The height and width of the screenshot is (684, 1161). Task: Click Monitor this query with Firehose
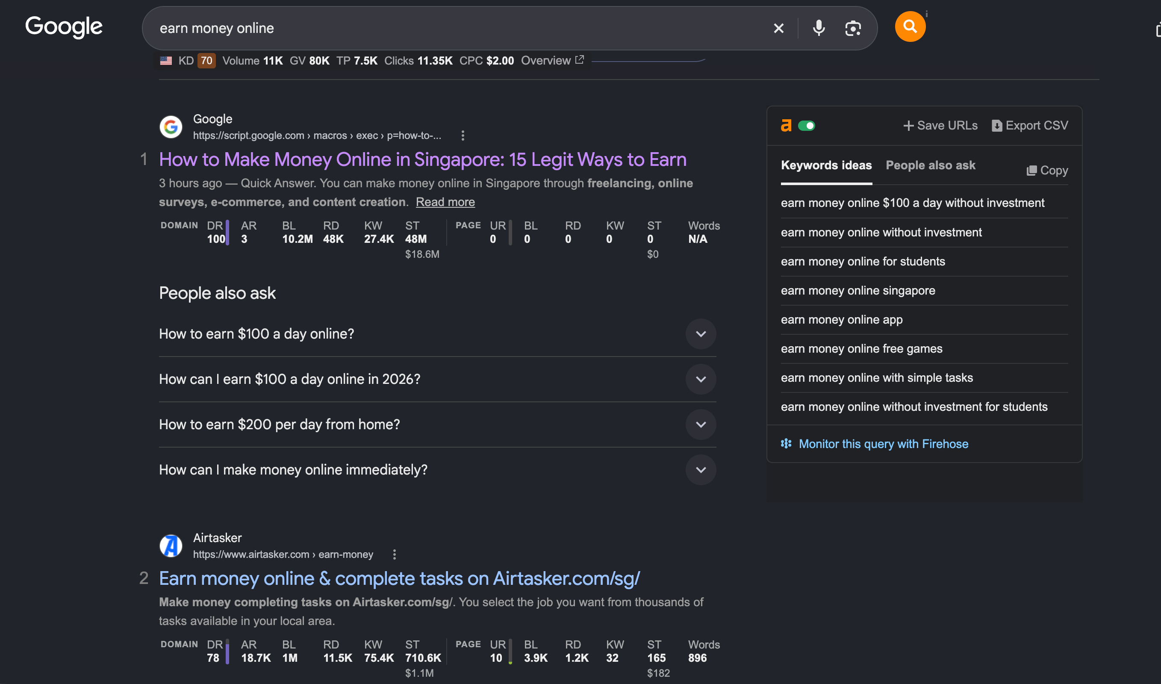pos(883,443)
